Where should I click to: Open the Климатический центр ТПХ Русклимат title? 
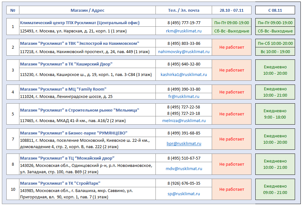click(x=80, y=23)
